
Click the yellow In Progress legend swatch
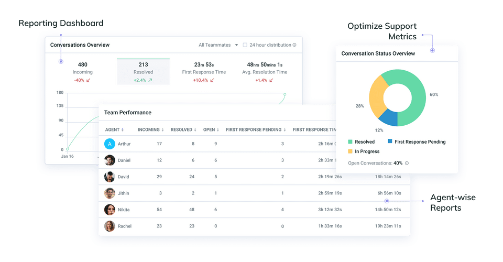pos(351,151)
